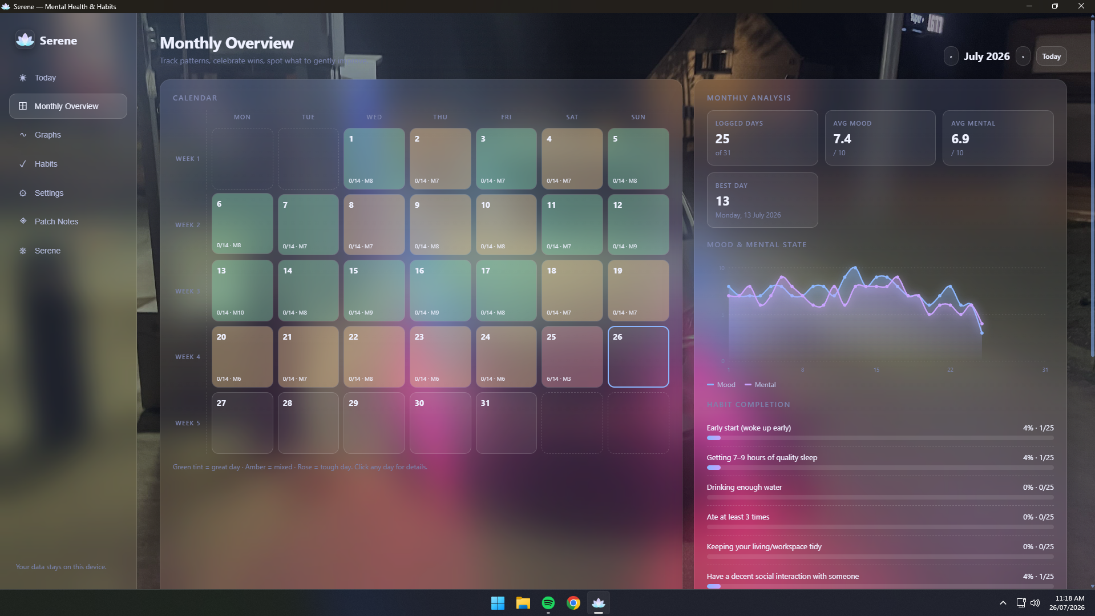Open calendar day 13 details
1095x616 pixels.
pos(242,291)
